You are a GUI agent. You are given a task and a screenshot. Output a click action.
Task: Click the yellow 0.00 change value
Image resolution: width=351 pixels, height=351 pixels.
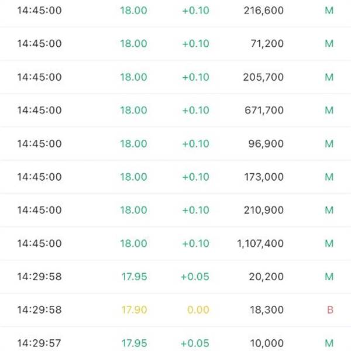pos(198,310)
